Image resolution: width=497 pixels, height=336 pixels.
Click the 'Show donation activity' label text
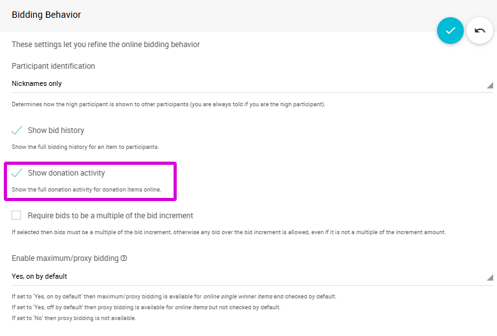coord(66,173)
